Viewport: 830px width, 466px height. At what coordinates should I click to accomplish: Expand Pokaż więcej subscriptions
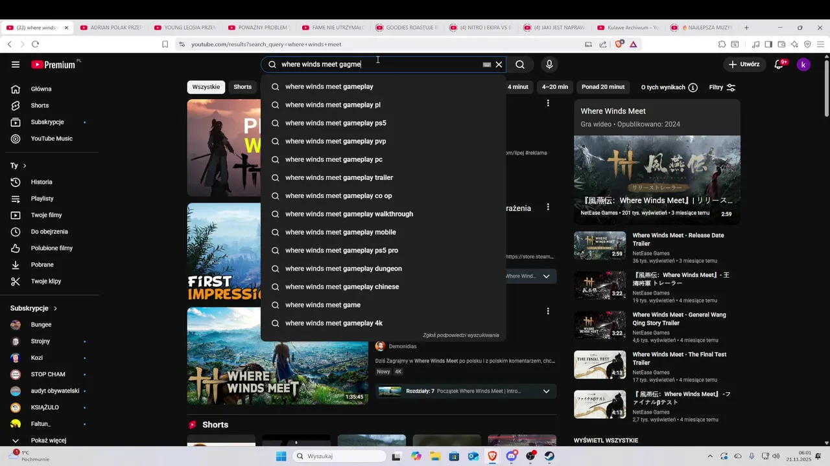pyautogui.click(x=48, y=440)
